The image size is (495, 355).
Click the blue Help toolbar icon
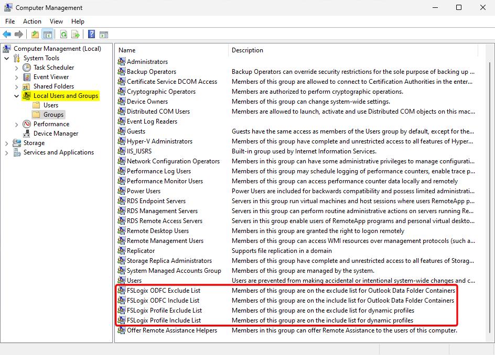click(91, 34)
